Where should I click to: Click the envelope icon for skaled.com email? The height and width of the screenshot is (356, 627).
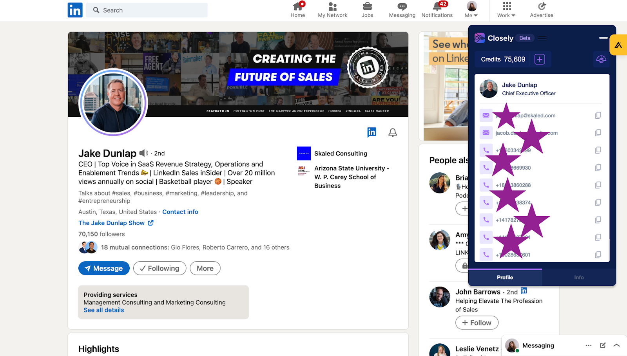[x=486, y=115]
